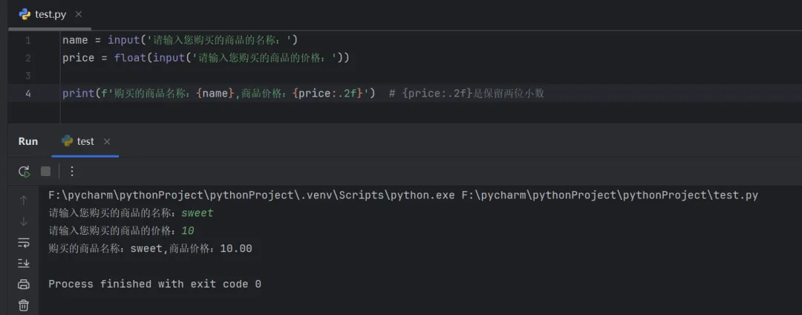Toggle soft-wrap in the console
Screen dimensions: 802x315
(x=24, y=242)
